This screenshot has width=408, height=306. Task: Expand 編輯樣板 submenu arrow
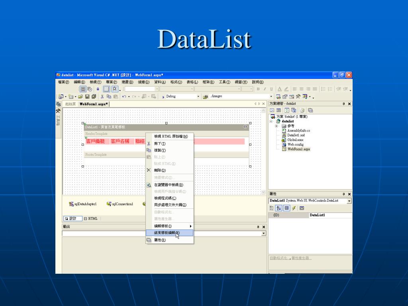pyautogui.click(x=190, y=226)
